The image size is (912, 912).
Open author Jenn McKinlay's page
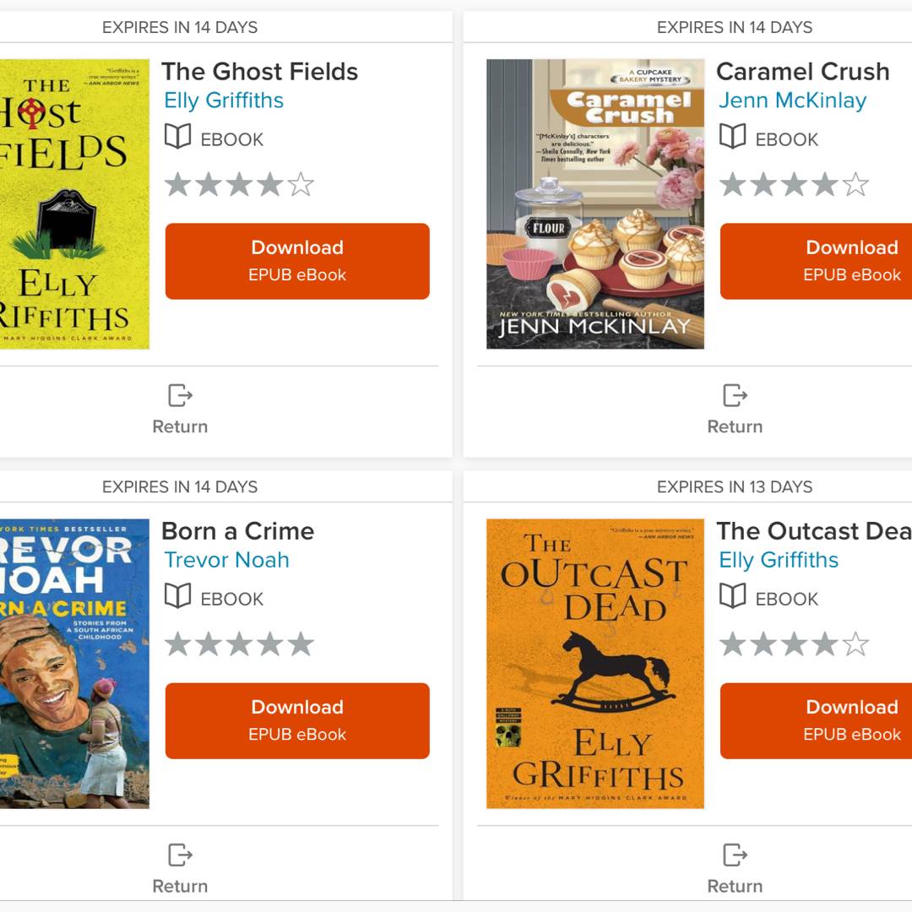792,100
